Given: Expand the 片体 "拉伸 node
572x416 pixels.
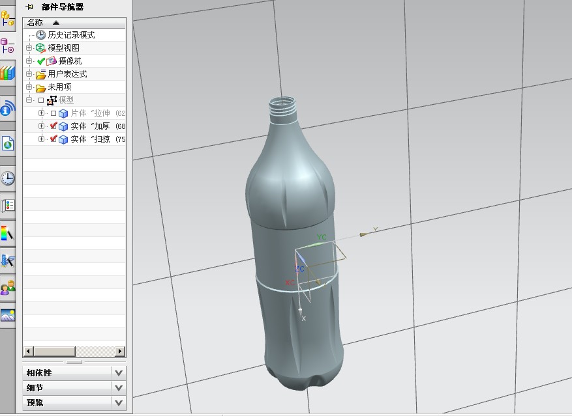Looking at the screenshot, I should [41, 113].
